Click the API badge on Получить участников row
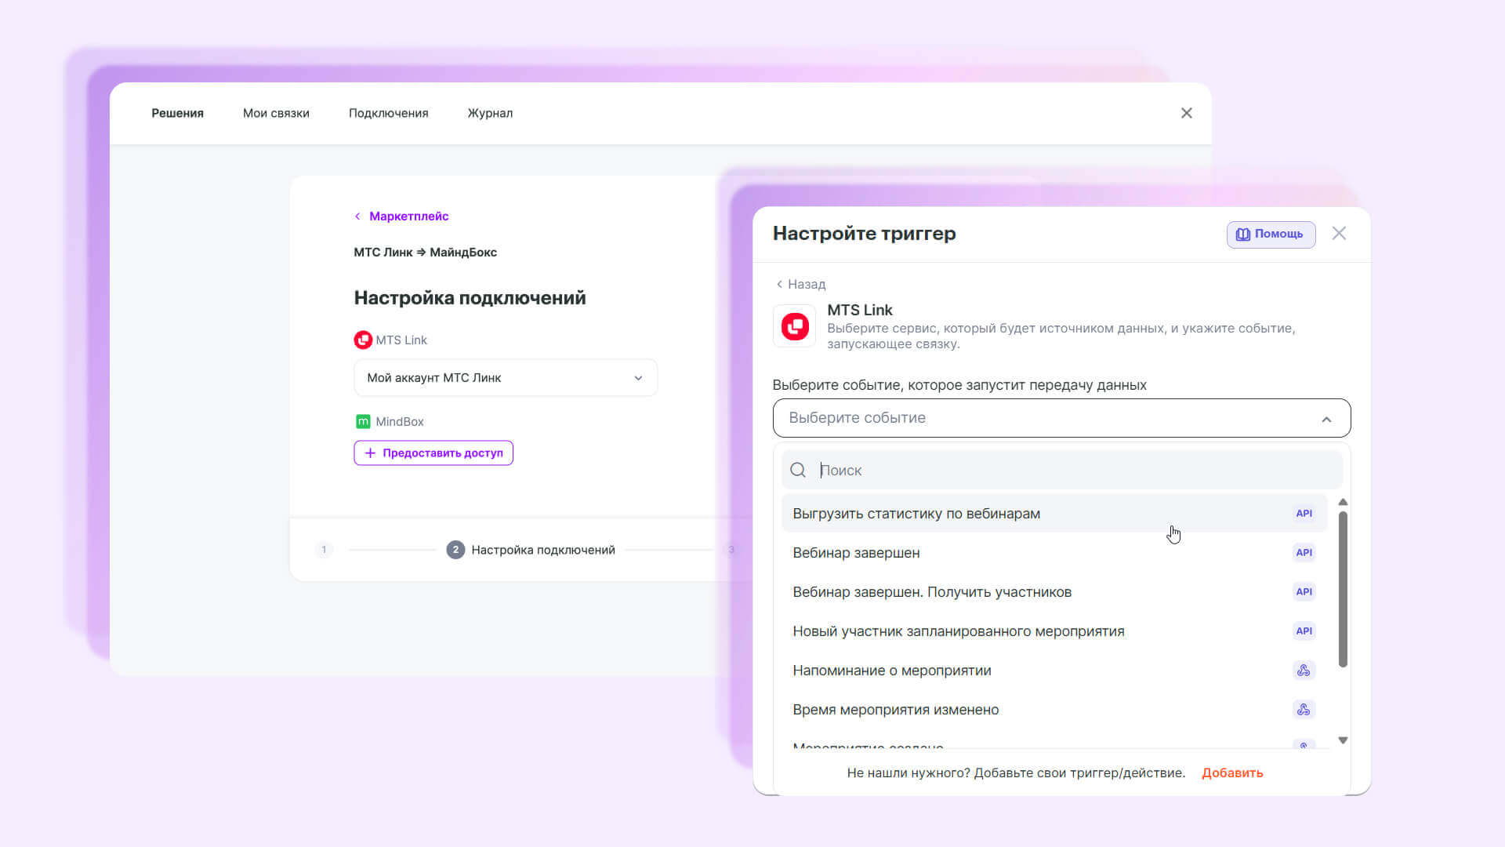This screenshot has height=847, width=1505. tap(1304, 592)
